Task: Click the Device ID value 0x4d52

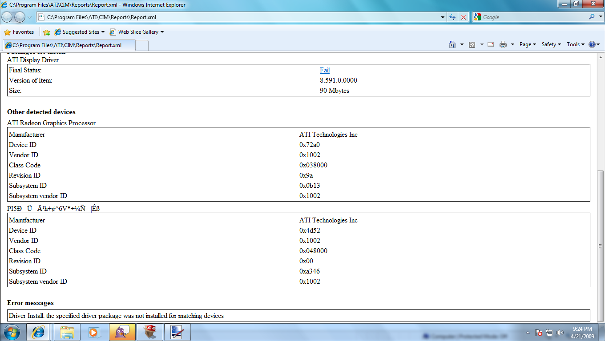Action: point(310,230)
